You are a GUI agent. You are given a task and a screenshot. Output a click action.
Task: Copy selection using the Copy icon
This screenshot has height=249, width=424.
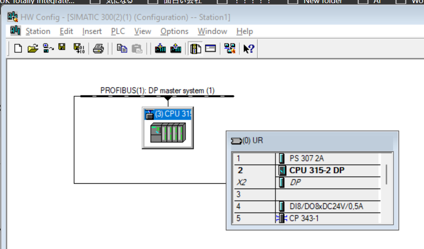[x=122, y=49]
